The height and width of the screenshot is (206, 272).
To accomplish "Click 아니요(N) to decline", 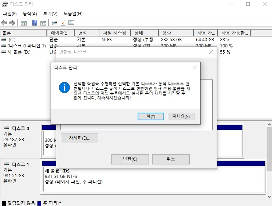I will (x=181, y=116).
